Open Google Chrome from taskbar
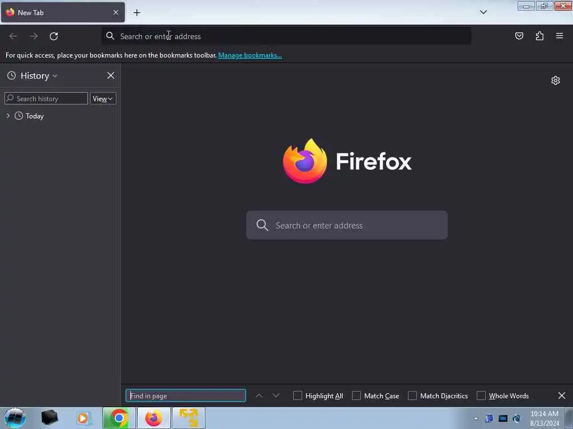This screenshot has height=429, width=573. click(x=119, y=418)
